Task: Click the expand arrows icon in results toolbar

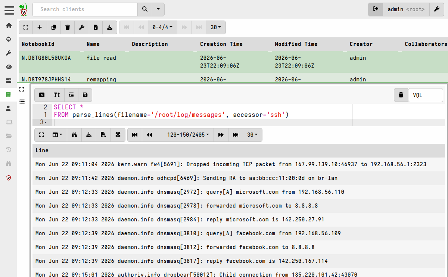Action: click(118, 135)
